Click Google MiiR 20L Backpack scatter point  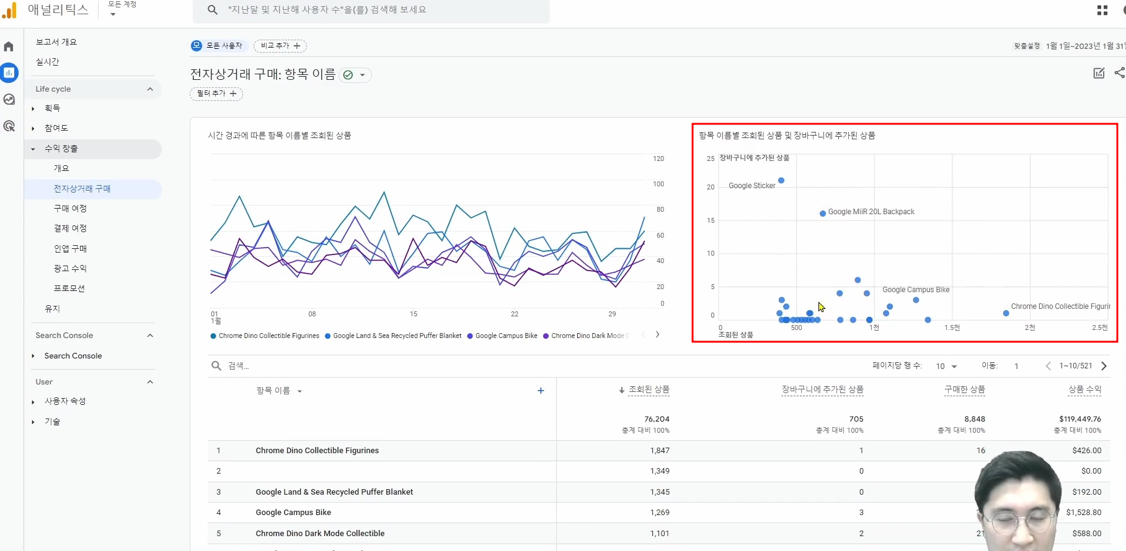823,214
